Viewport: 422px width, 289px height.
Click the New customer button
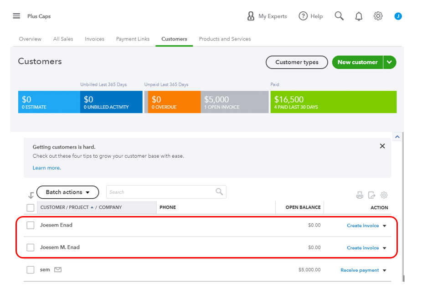tap(357, 62)
